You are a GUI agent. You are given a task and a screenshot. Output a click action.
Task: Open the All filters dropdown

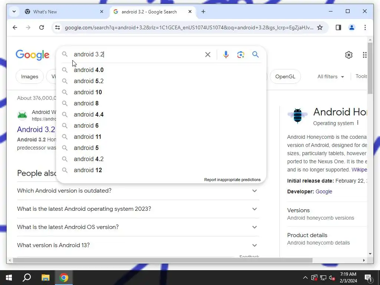click(331, 76)
